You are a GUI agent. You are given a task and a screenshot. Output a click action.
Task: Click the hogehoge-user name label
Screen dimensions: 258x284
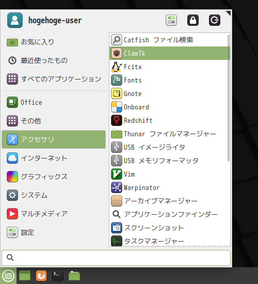click(x=55, y=20)
